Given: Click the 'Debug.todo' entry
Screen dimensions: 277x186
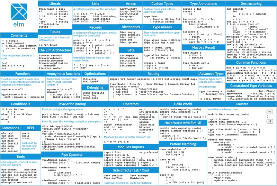Looking at the screenshot, I should 90,98.
